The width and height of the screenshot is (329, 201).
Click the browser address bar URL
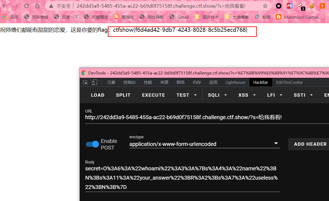161,6
